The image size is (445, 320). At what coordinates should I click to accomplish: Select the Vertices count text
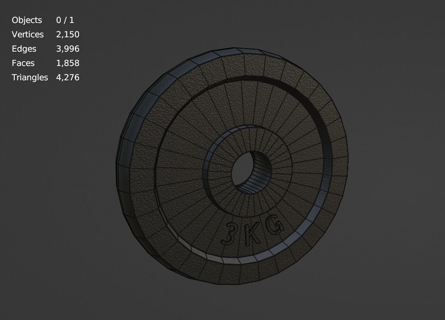[x=28, y=34]
